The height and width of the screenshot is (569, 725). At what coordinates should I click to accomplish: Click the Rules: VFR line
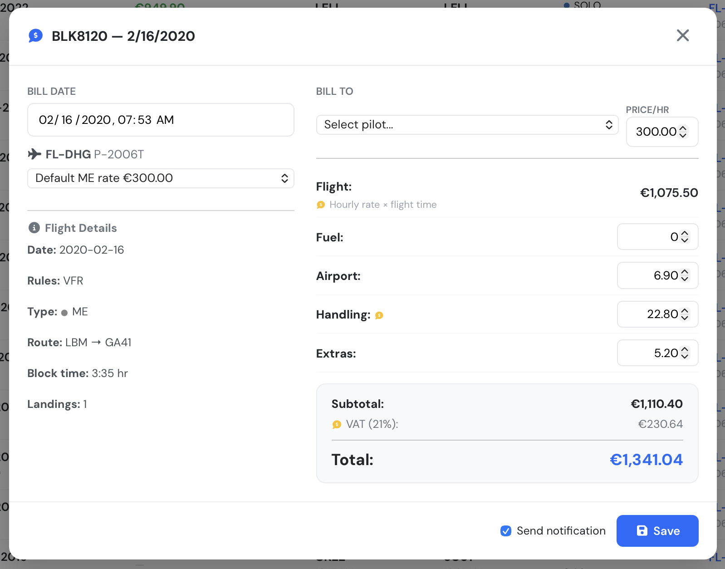coord(55,281)
